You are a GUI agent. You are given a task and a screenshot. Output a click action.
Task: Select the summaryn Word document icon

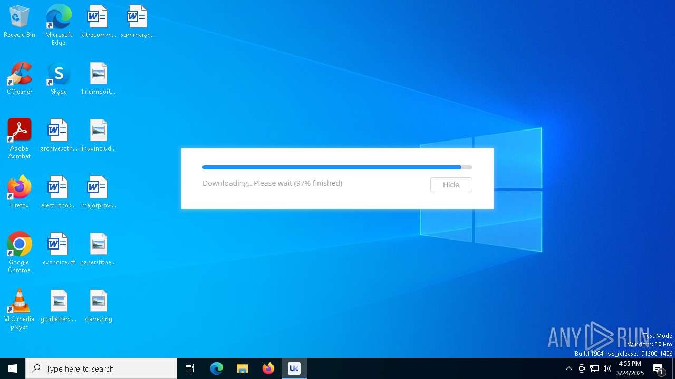[x=138, y=22]
